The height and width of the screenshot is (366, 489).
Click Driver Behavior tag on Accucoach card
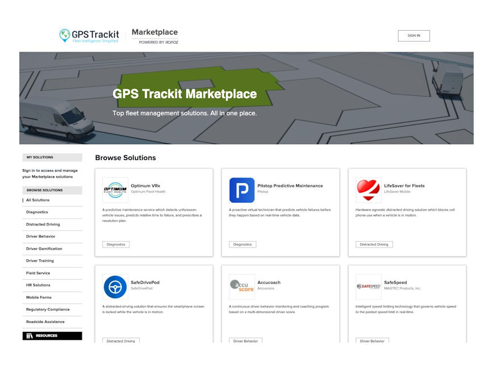[245, 341]
